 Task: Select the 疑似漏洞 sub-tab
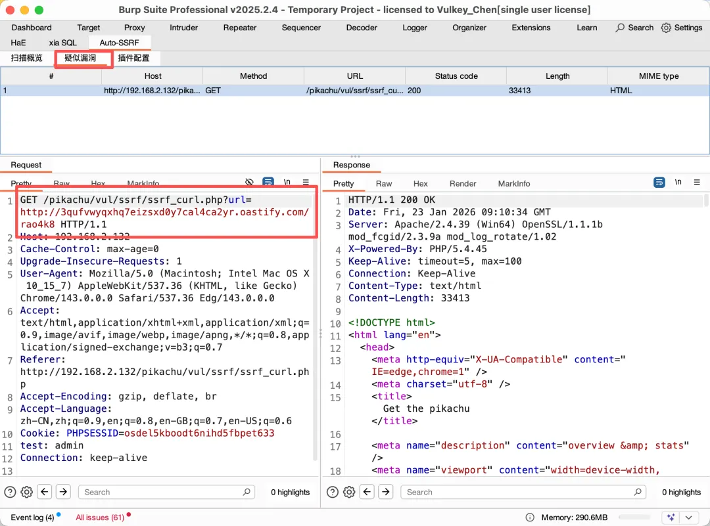[x=80, y=58]
